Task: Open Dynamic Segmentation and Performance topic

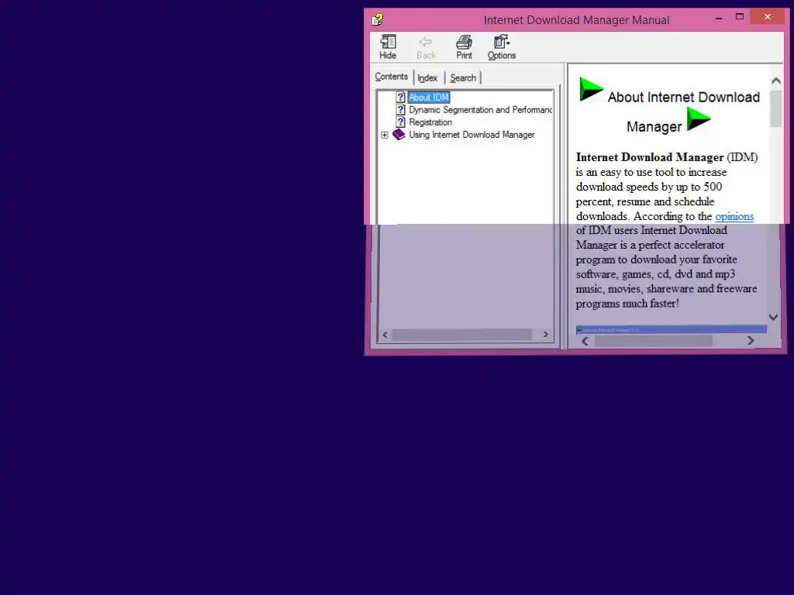Action: tap(480, 110)
